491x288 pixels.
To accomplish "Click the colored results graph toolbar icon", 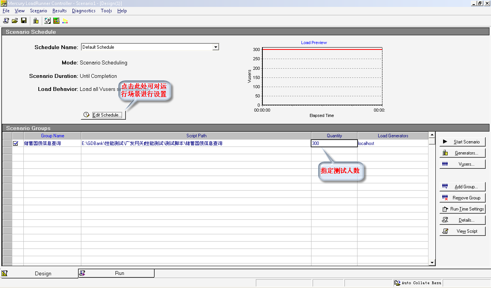I will 56,20.
